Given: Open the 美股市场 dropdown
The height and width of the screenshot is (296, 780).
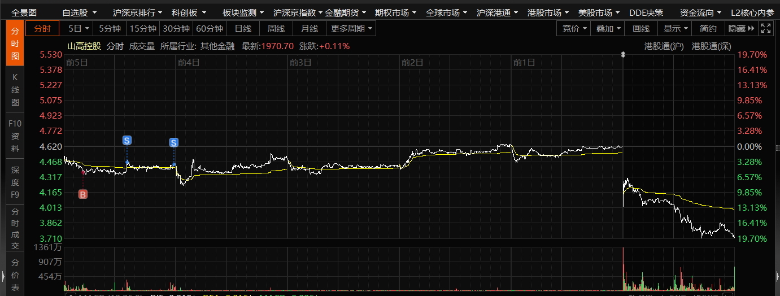Looking at the screenshot, I should 599,12.
